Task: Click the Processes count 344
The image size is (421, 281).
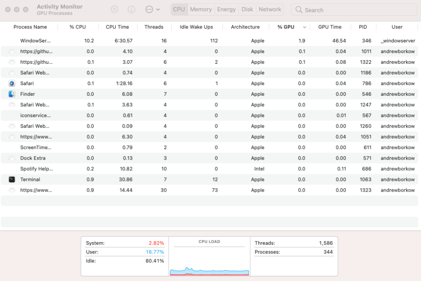Action: (328, 252)
